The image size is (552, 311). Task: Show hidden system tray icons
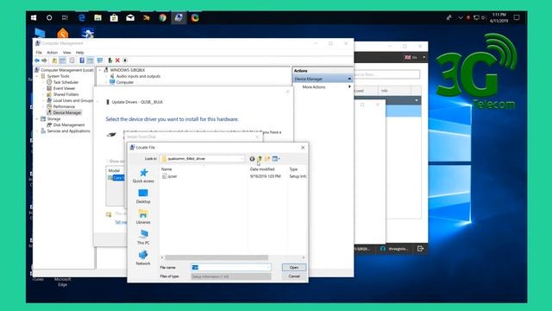click(461, 17)
